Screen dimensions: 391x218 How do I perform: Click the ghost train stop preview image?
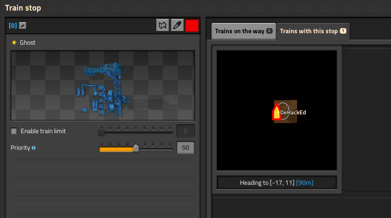103,86
